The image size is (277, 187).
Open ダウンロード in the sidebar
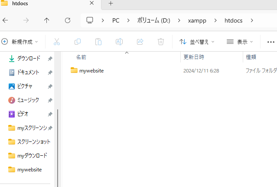(x=29, y=58)
